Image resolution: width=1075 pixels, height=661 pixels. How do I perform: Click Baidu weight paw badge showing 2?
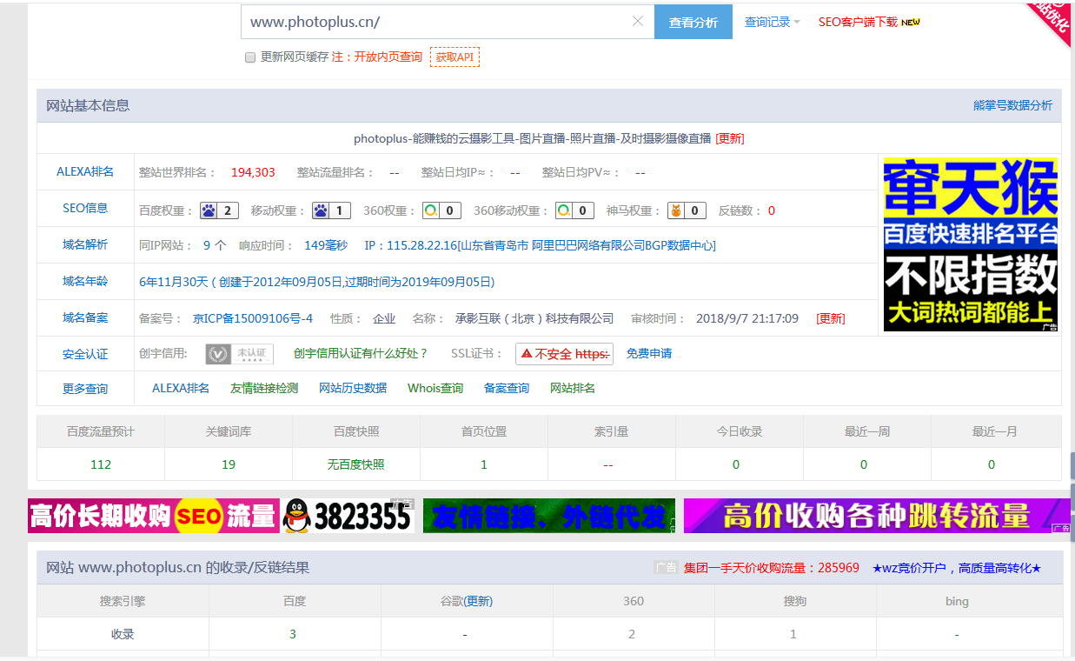click(219, 210)
